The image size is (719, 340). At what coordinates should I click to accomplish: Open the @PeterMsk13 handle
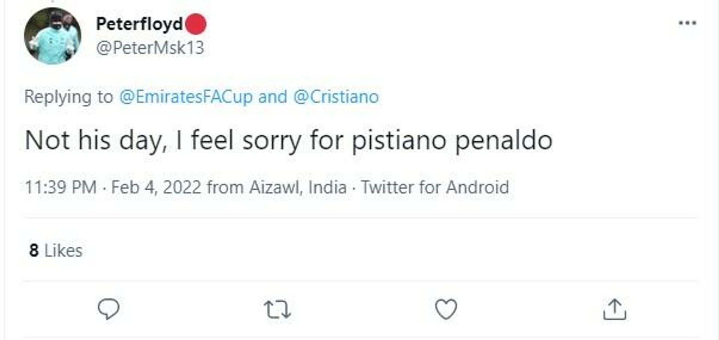(x=150, y=48)
